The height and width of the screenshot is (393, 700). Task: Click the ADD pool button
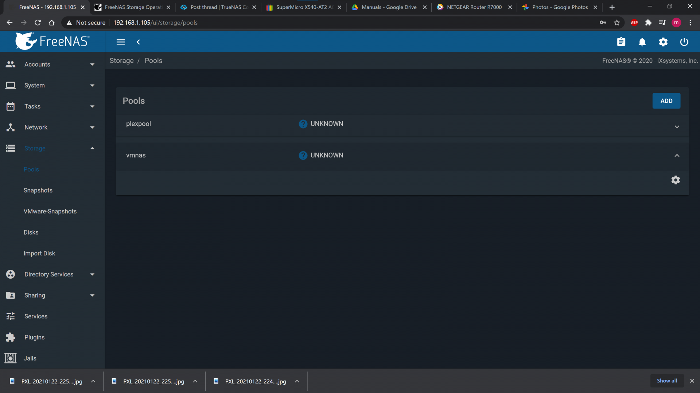(666, 101)
